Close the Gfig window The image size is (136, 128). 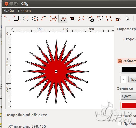[6, 4]
